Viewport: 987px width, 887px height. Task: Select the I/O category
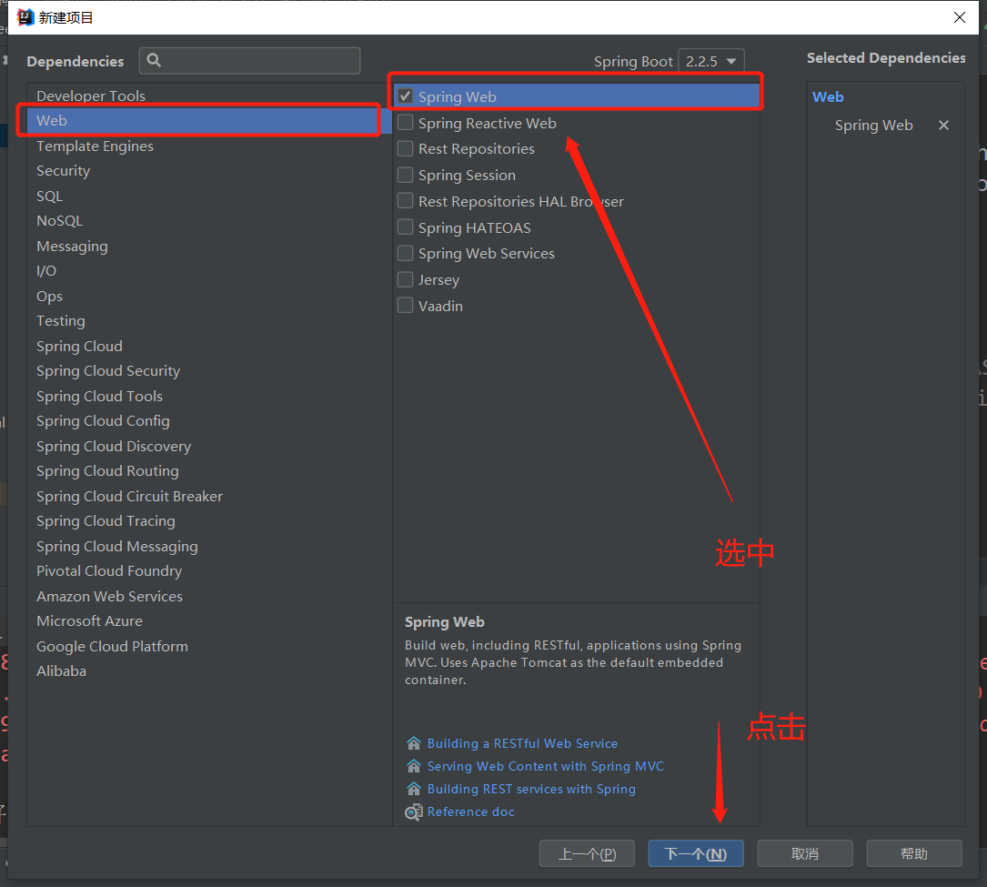pos(209,271)
